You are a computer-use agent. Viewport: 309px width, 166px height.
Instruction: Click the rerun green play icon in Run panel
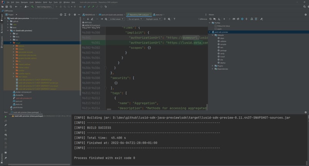coord(6,117)
